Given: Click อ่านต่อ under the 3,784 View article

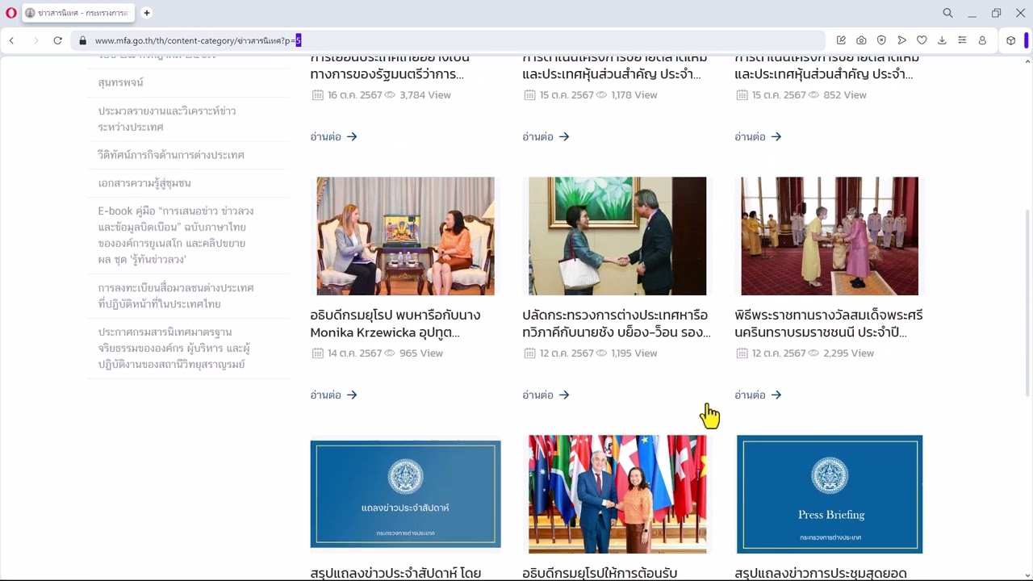Looking at the screenshot, I should [x=333, y=136].
